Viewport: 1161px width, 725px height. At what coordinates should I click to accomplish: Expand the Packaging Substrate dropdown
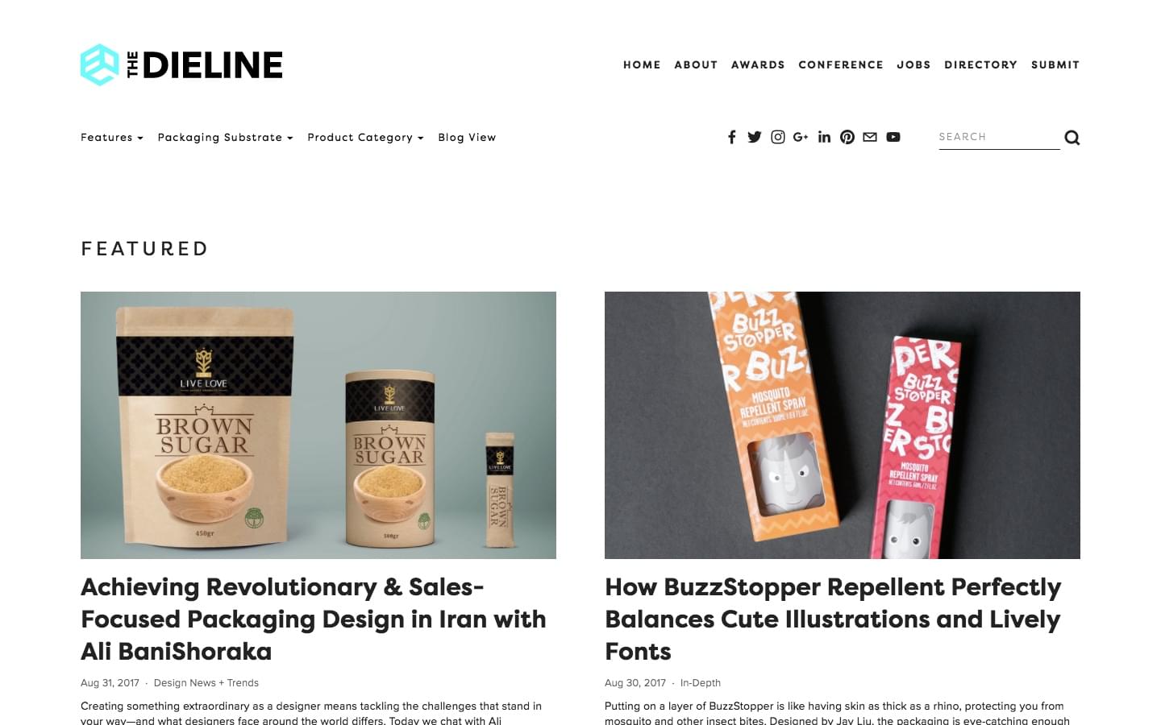[225, 138]
